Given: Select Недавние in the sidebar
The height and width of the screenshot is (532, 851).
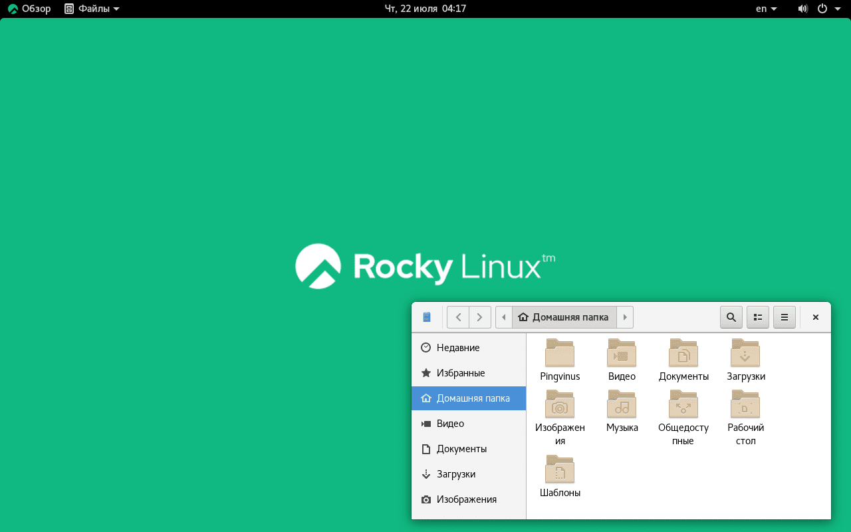Looking at the screenshot, I should coord(457,347).
